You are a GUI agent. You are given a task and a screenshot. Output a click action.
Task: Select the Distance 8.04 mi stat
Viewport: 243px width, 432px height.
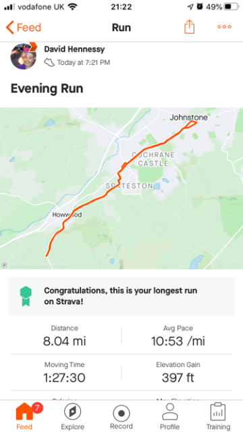65,336
